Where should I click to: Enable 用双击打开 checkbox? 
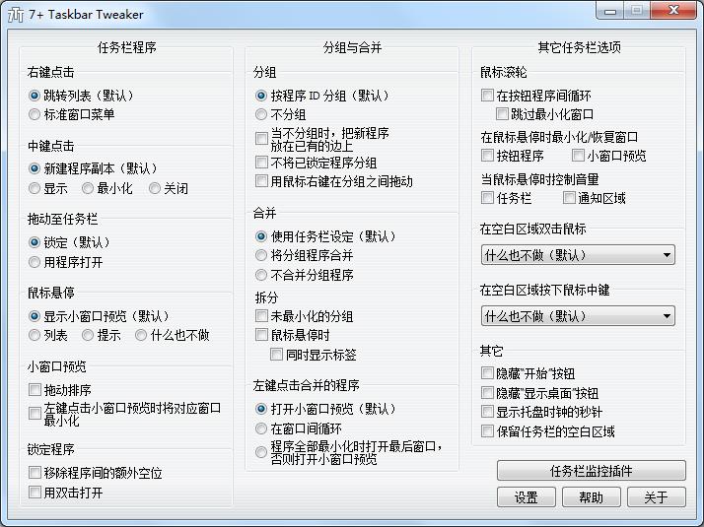click(x=35, y=493)
